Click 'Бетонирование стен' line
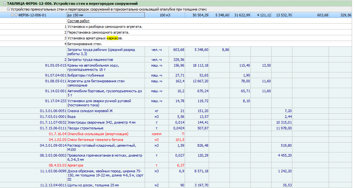Viewport: 354px width, 188px height. click(x=85, y=44)
